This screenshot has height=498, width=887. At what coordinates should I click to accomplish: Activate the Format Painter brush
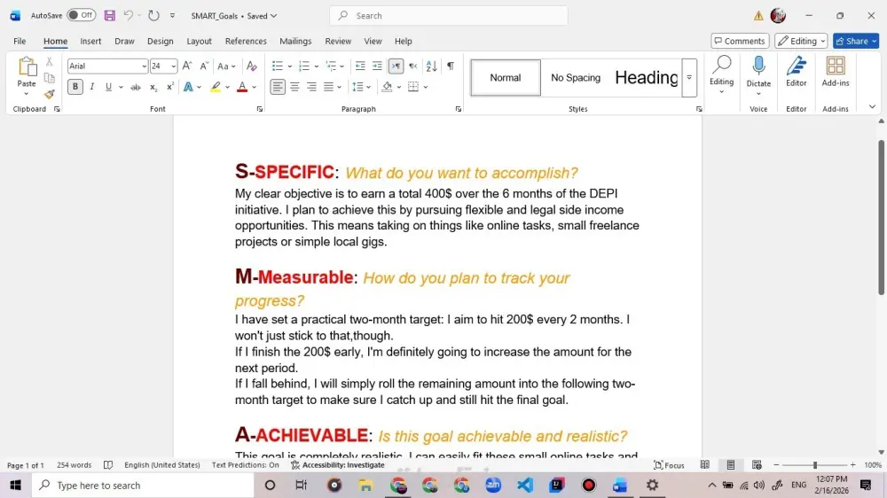click(49, 94)
